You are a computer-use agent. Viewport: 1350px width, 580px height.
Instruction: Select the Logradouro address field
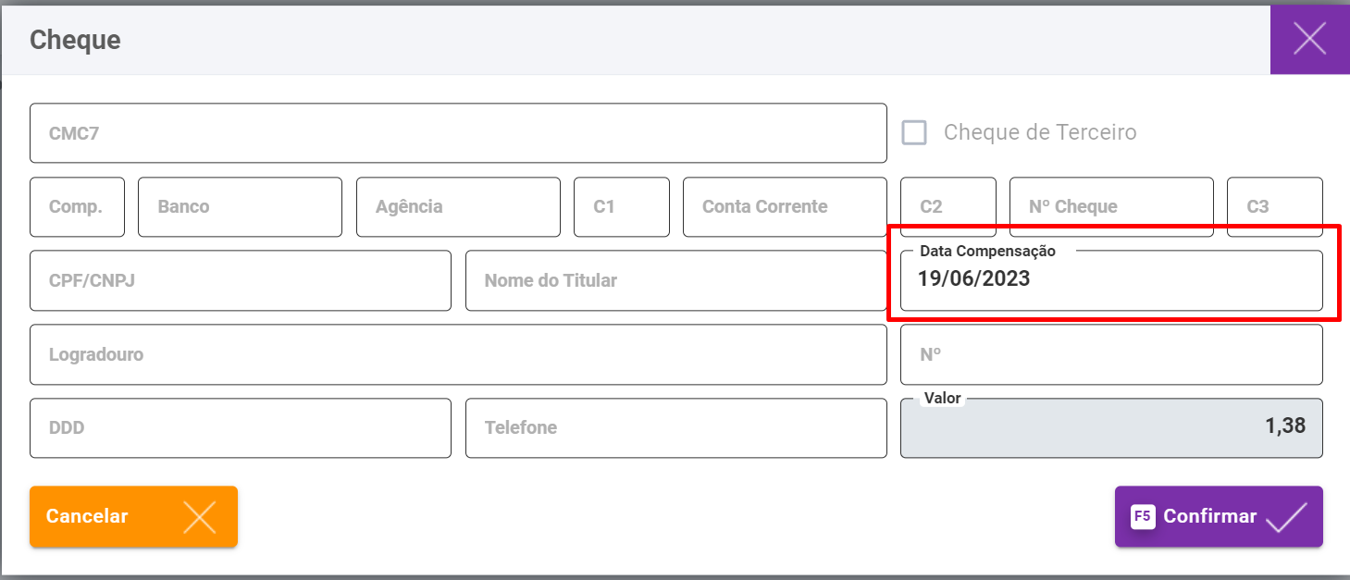458,354
